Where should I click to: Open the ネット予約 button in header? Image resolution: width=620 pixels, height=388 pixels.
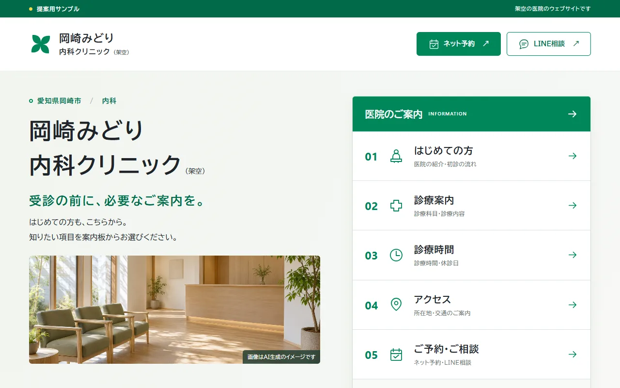click(x=459, y=44)
